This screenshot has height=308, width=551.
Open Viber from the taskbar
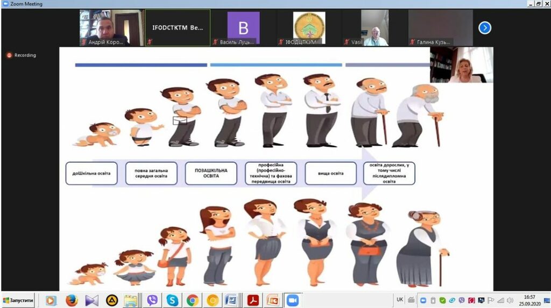pyautogui.click(x=152, y=300)
